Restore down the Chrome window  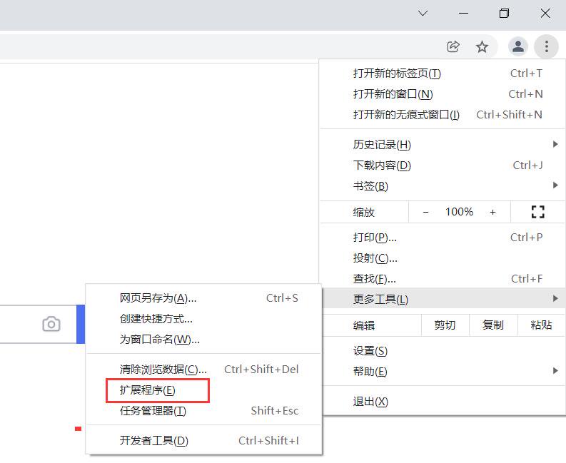pyautogui.click(x=505, y=14)
